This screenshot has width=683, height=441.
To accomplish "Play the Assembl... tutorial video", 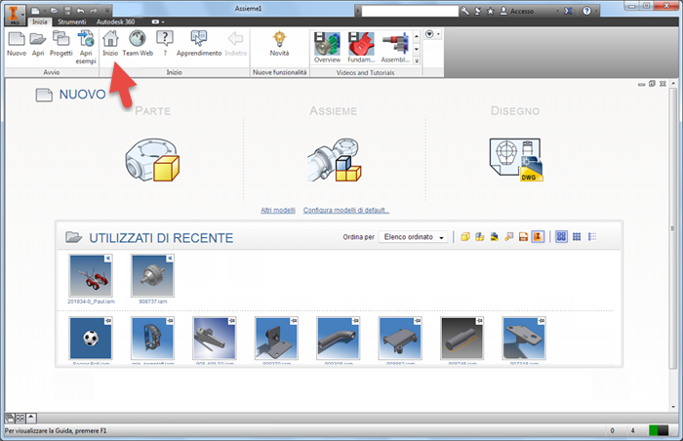I will 395,47.
